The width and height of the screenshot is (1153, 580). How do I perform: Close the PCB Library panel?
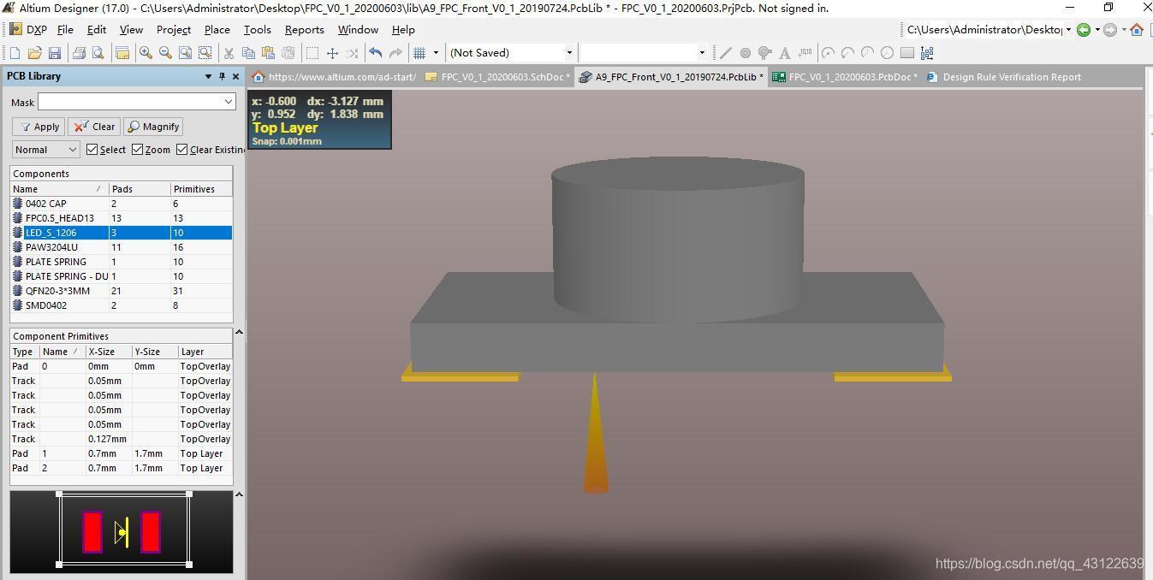pyautogui.click(x=235, y=76)
